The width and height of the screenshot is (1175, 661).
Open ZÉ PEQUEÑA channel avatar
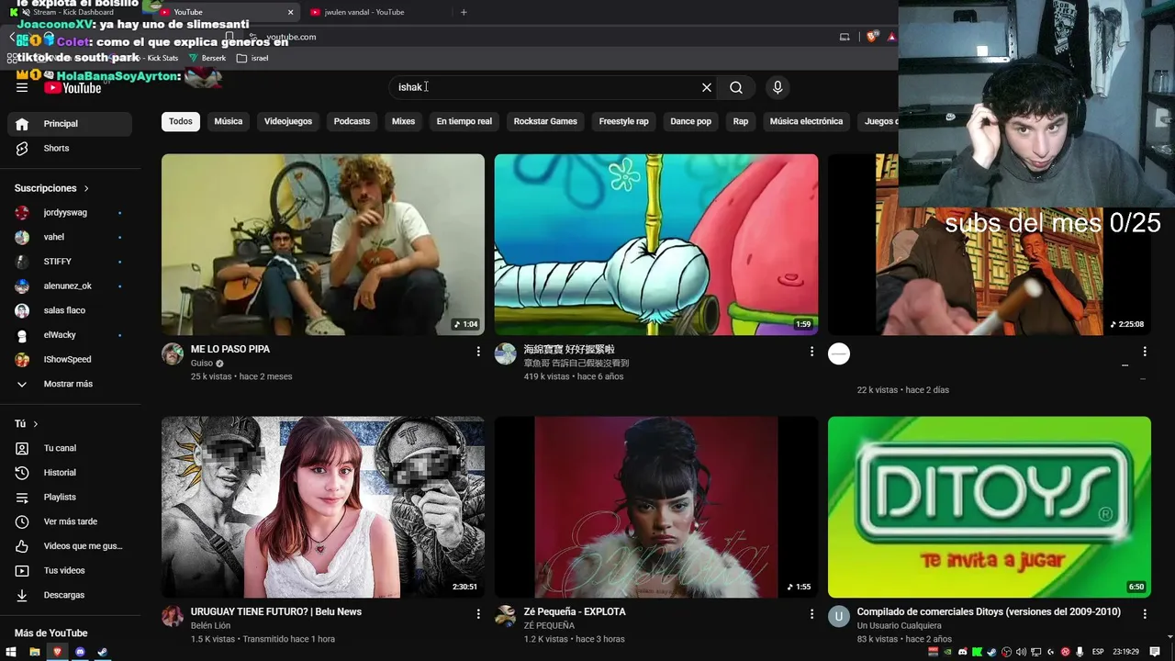(506, 616)
